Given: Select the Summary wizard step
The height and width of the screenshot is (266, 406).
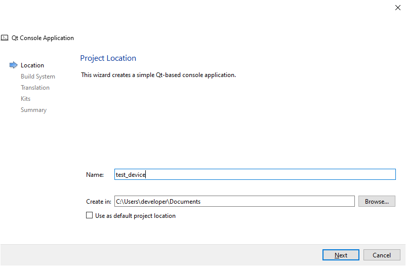Looking at the screenshot, I should (x=33, y=110).
